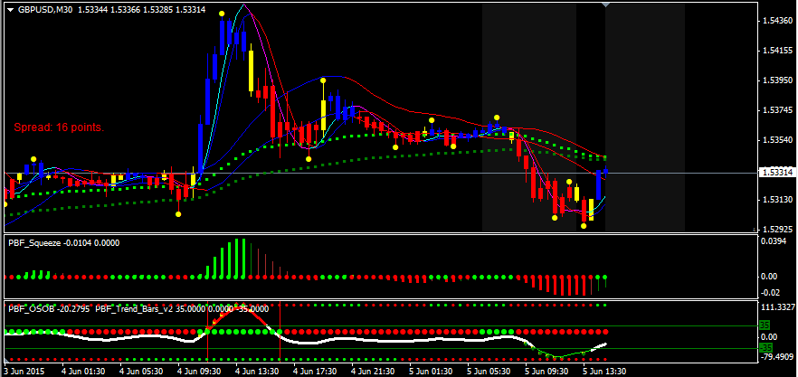Click the 111.3327 oscillator scale value
The height and width of the screenshot is (377, 798).
point(776,307)
